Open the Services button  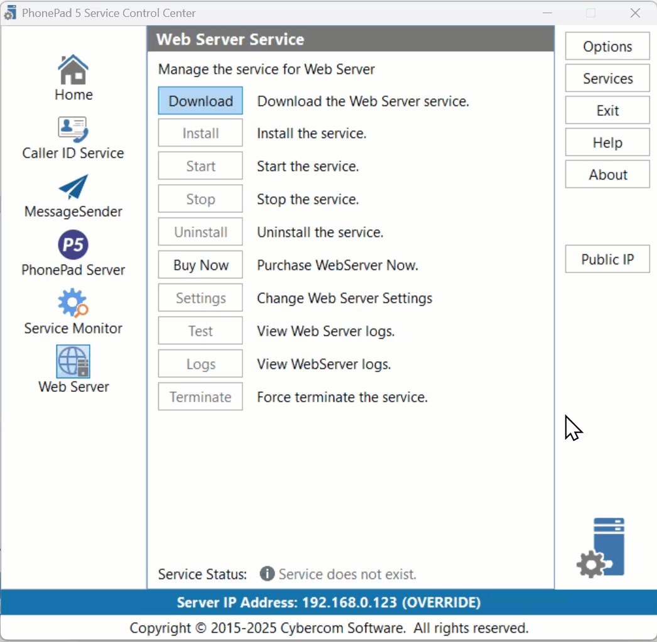pyautogui.click(x=607, y=78)
